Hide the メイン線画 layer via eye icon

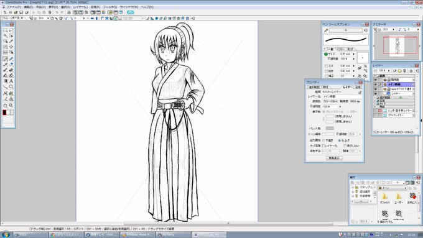pos(376,85)
